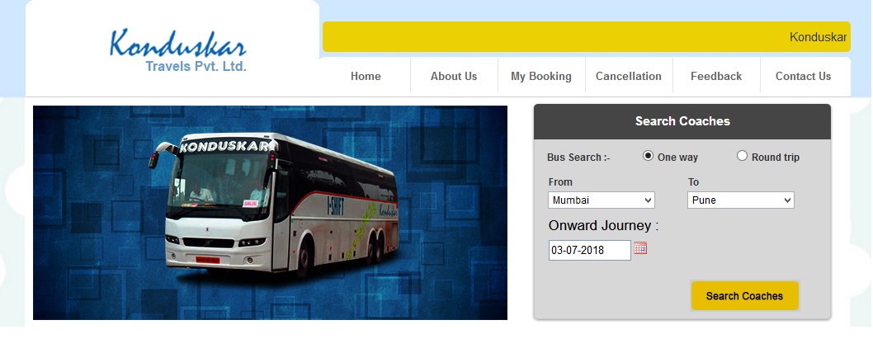The height and width of the screenshot is (339, 873).
Task: Expand the To city dropdown
Action: coord(740,200)
